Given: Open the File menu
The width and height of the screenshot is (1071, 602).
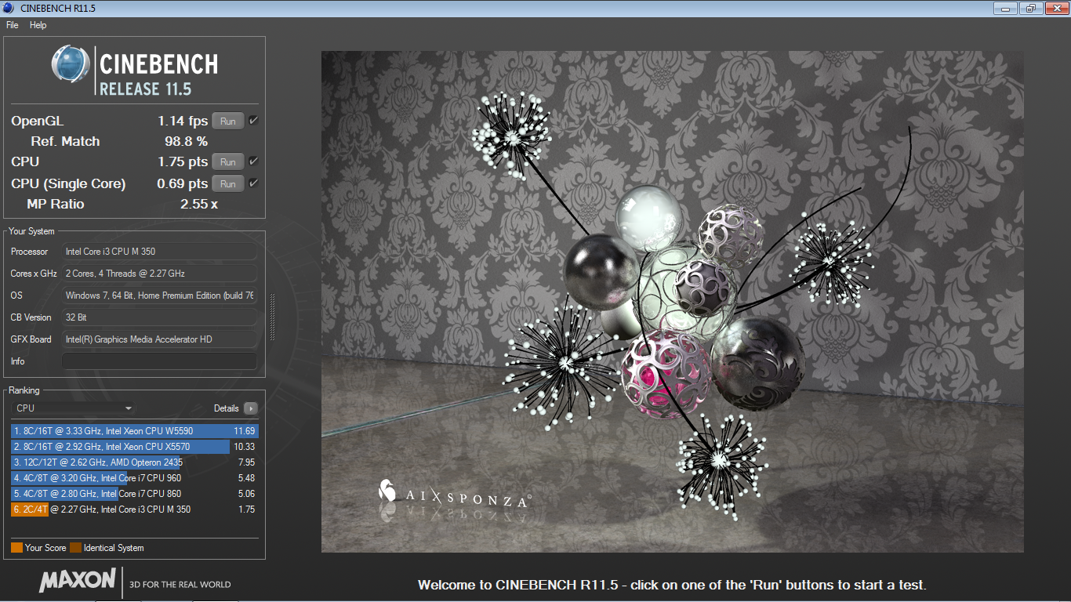Looking at the screenshot, I should click(x=13, y=25).
